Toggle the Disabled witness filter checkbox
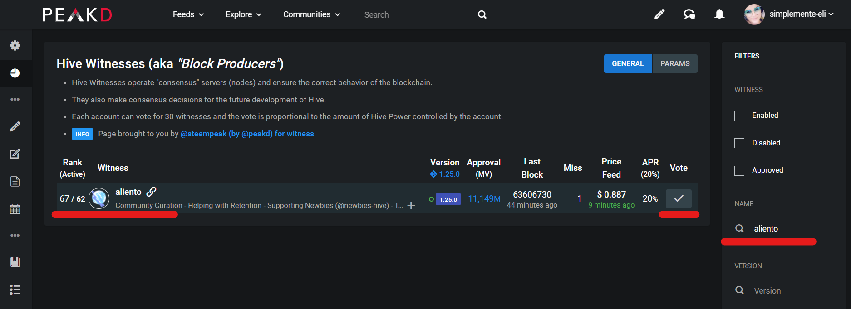851x309 pixels. (739, 143)
